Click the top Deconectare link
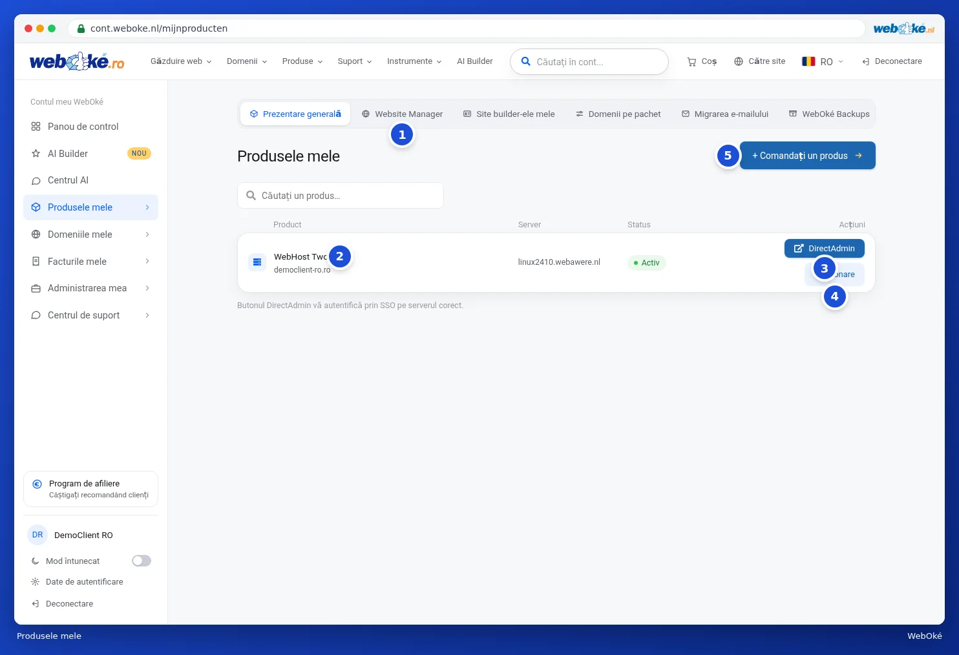Image resolution: width=959 pixels, height=655 pixels. pos(892,61)
